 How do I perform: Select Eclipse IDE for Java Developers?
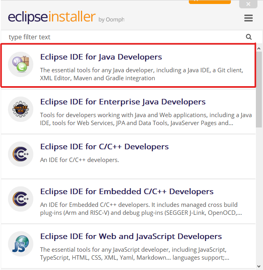(x=128, y=66)
